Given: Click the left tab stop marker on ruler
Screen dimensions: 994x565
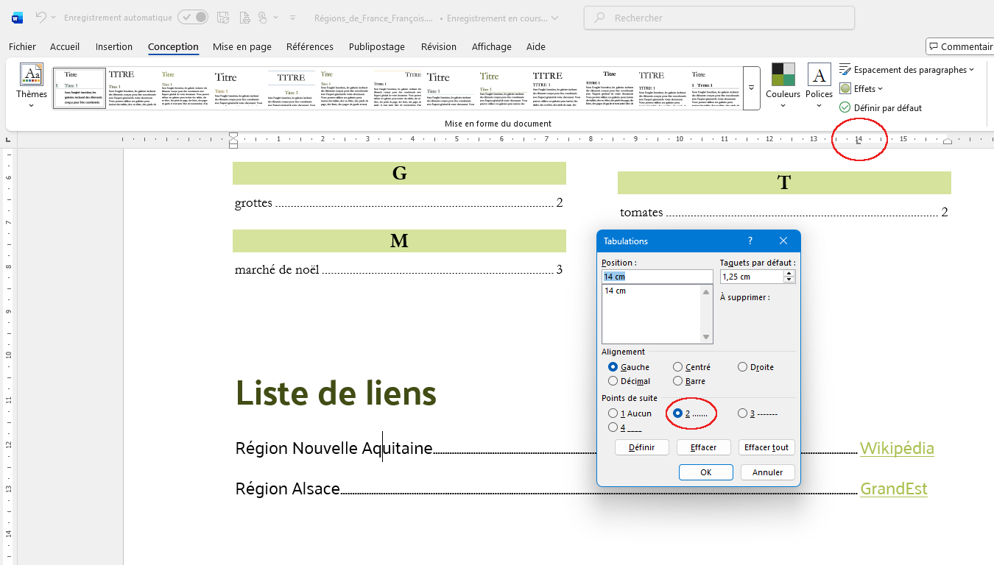Looking at the screenshot, I should tap(859, 143).
